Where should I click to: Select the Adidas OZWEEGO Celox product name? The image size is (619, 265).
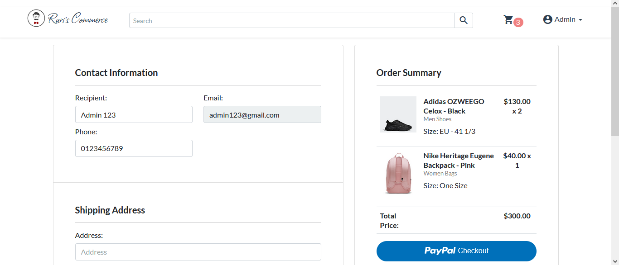pyautogui.click(x=453, y=106)
